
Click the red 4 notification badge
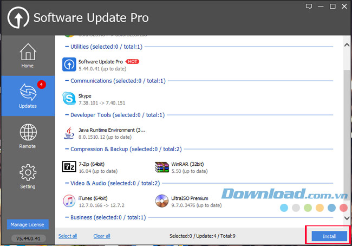[41, 85]
